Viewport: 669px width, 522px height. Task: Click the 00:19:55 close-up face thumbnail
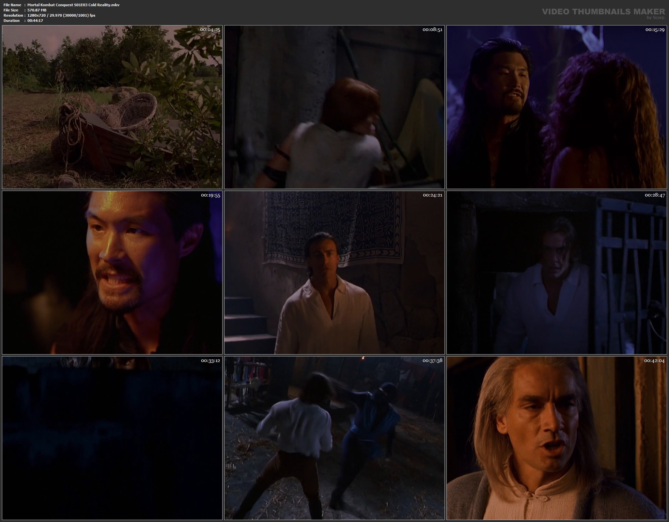tap(112, 273)
